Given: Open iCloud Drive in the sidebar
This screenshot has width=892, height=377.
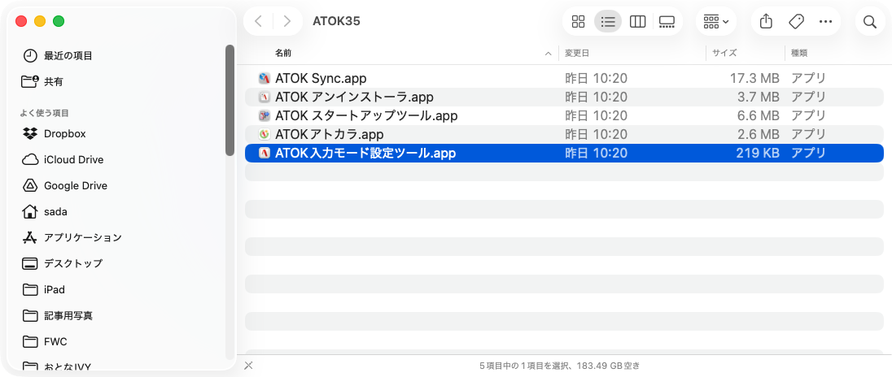Looking at the screenshot, I should click(73, 159).
